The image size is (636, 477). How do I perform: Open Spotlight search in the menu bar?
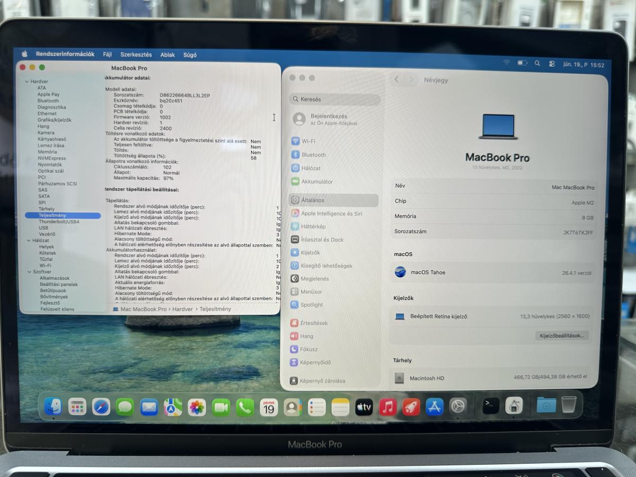pyautogui.click(x=537, y=63)
